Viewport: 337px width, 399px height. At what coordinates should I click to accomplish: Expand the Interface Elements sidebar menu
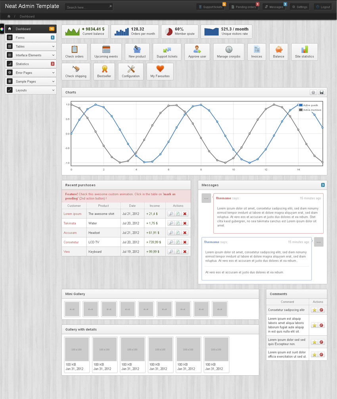coord(31,55)
